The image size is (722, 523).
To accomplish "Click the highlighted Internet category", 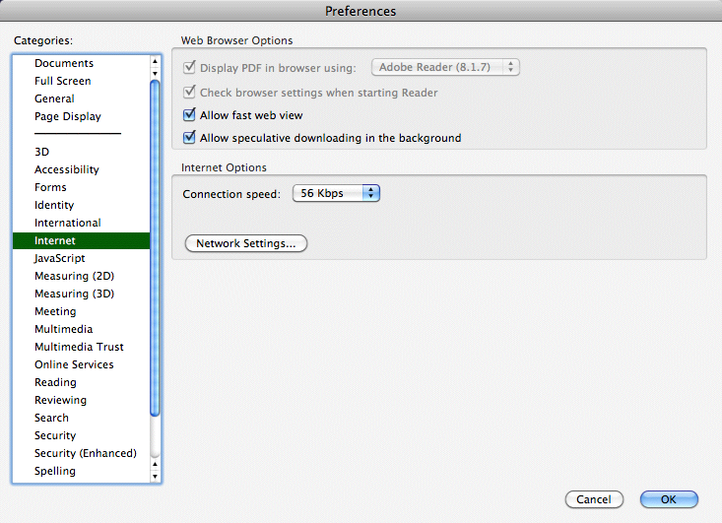I will [81, 240].
